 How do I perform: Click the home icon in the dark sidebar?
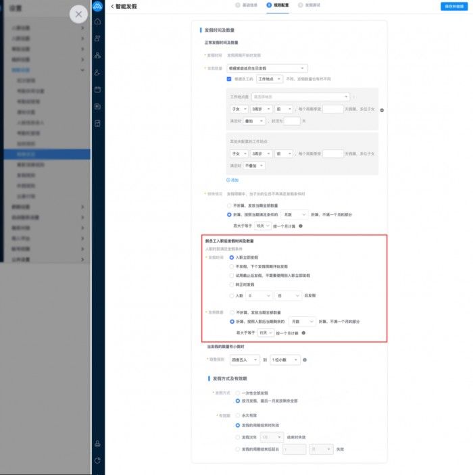[x=98, y=22]
